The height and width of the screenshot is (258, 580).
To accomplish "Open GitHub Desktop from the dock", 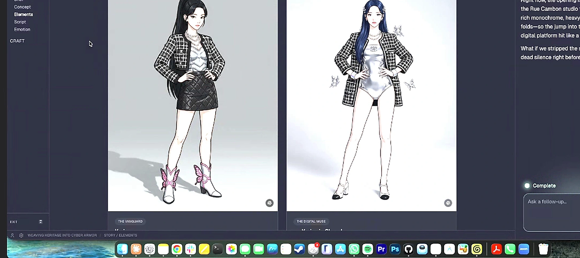I will pyautogui.click(x=408, y=249).
